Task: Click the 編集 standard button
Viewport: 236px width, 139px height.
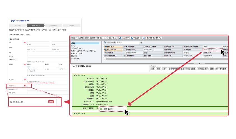Action: point(153,69)
